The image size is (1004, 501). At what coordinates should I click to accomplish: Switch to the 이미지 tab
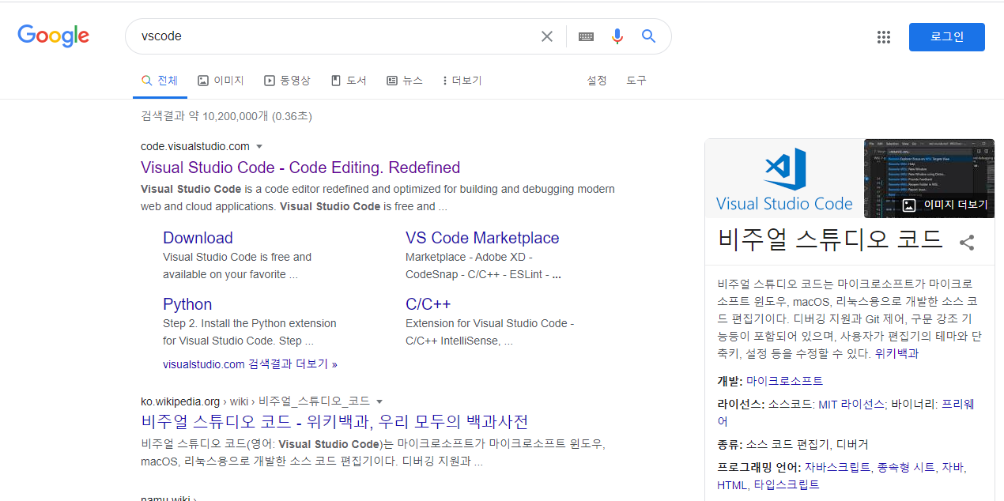click(x=221, y=81)
